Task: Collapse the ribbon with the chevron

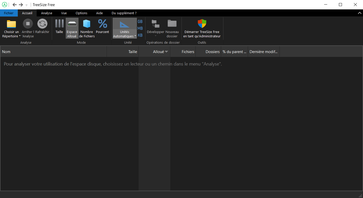Action: coord(359,13)
